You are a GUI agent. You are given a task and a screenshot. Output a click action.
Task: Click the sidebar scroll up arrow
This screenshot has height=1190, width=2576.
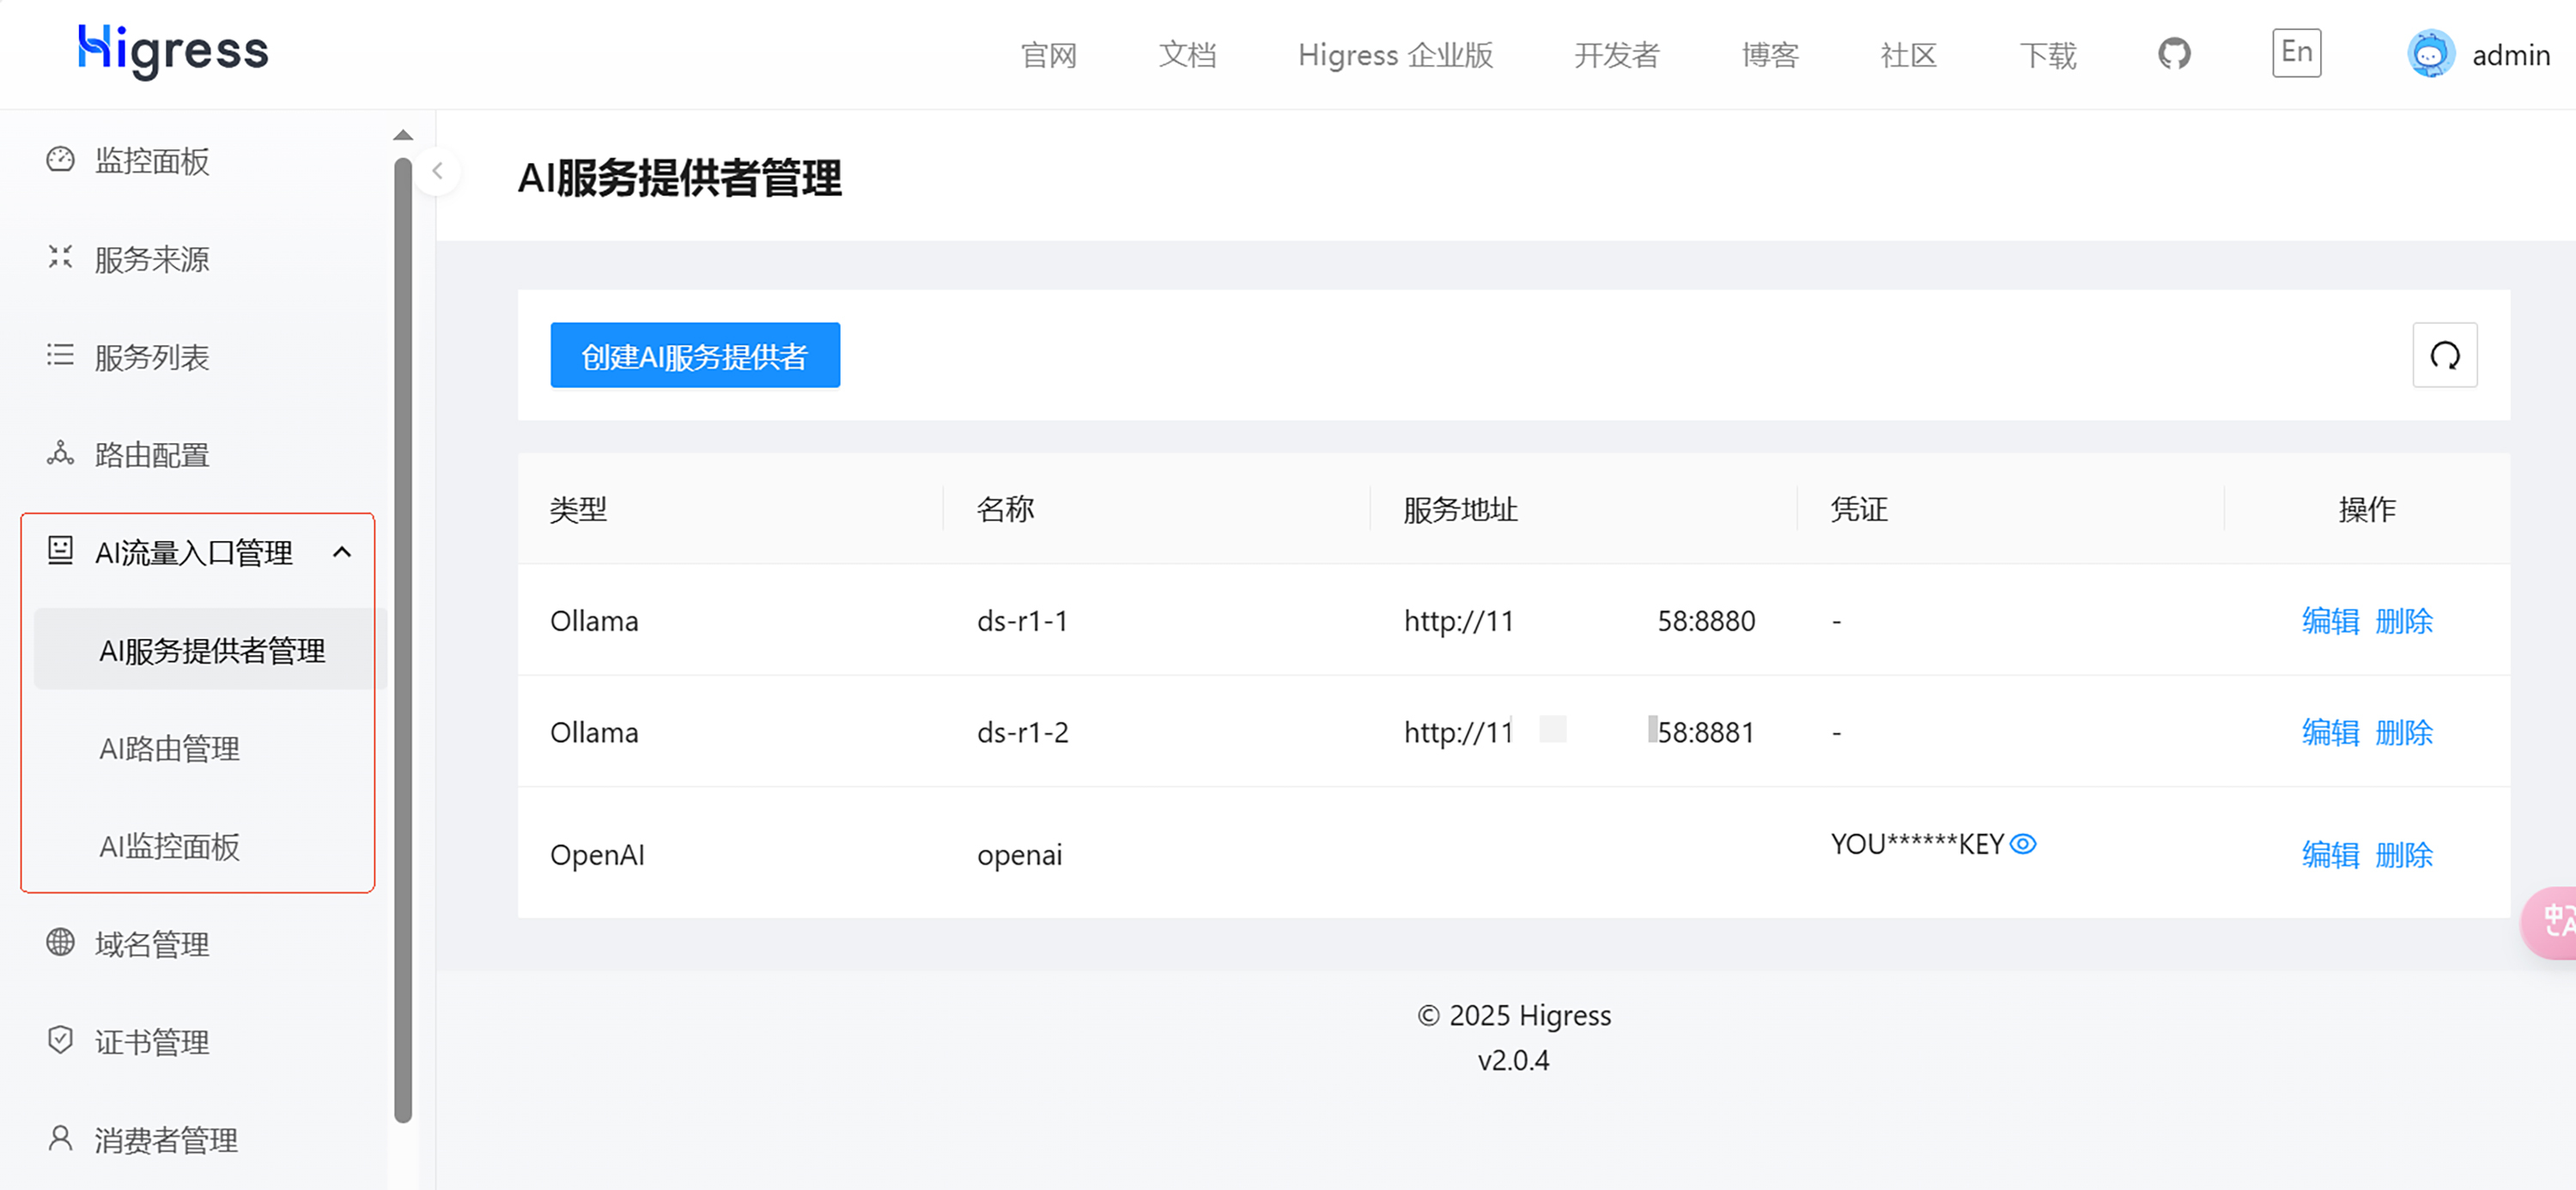(x=403, y=135)
